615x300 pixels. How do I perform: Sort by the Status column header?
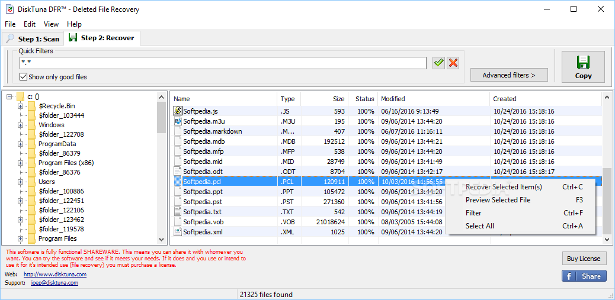coord(363,99)
